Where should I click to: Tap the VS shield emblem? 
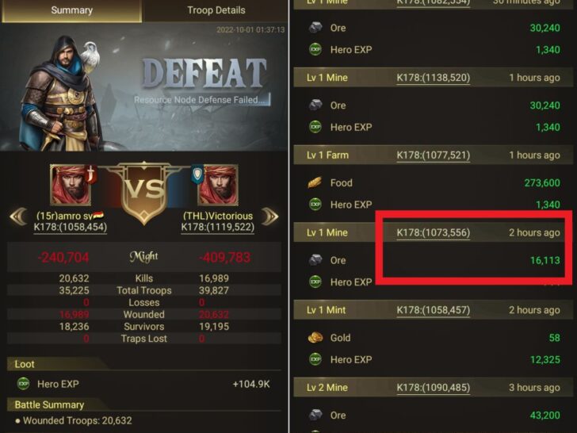pyautogui.click(x=144, y=192)
